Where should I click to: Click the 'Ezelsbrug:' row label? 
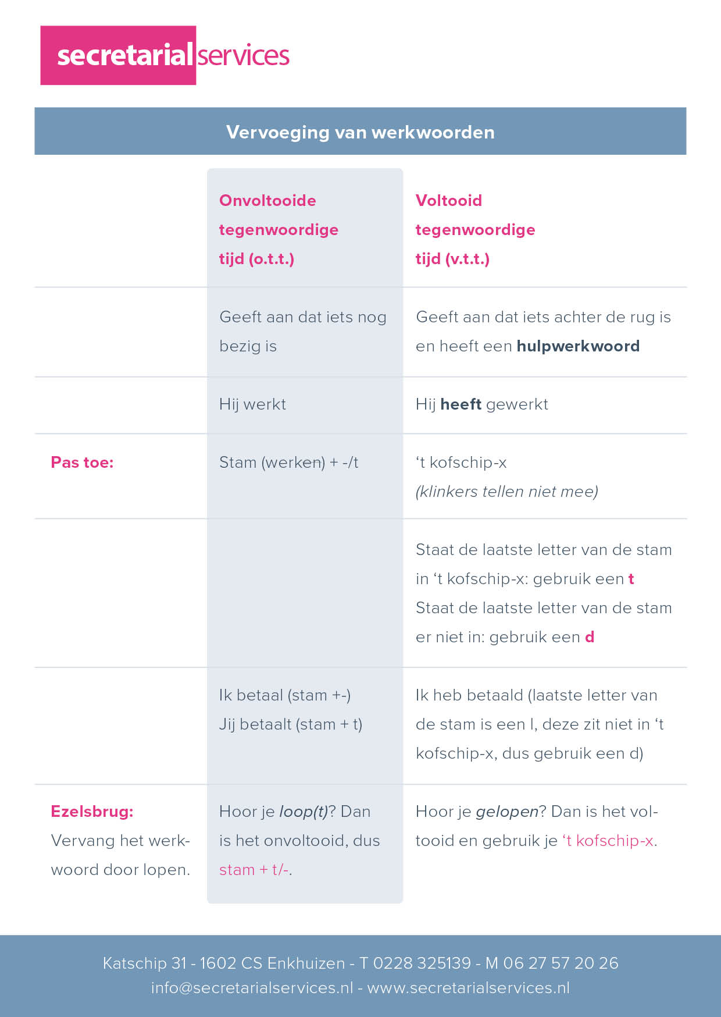tap(92, 812)
